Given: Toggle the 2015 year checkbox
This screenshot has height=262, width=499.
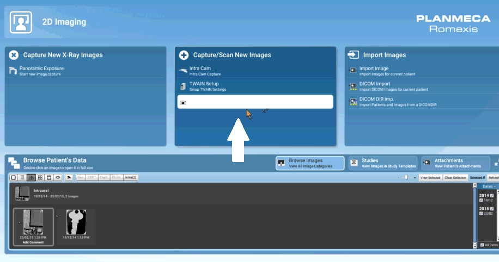Looking at the screenshot, I should 492,209.
